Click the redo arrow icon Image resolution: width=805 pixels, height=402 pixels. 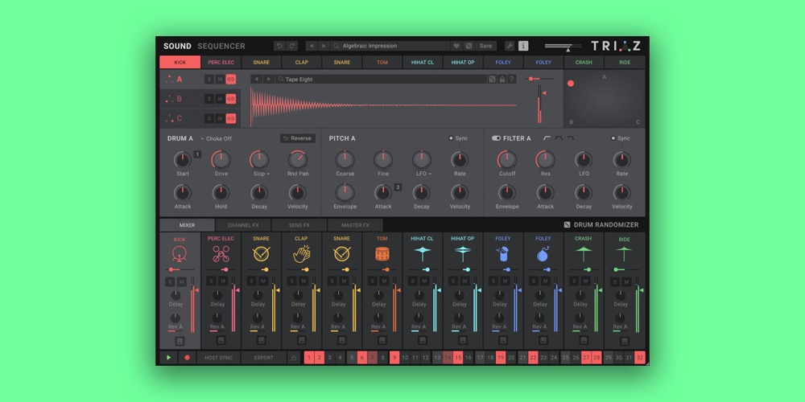pos(292,46)
